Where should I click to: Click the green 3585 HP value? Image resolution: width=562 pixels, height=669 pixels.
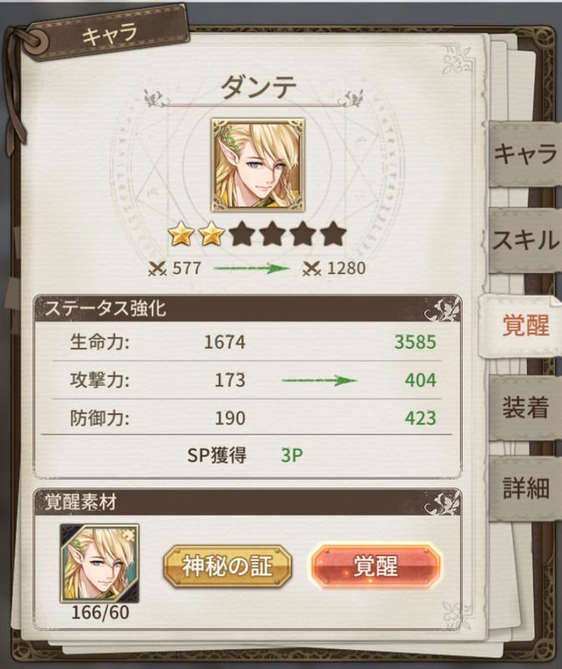coord(415,342)
